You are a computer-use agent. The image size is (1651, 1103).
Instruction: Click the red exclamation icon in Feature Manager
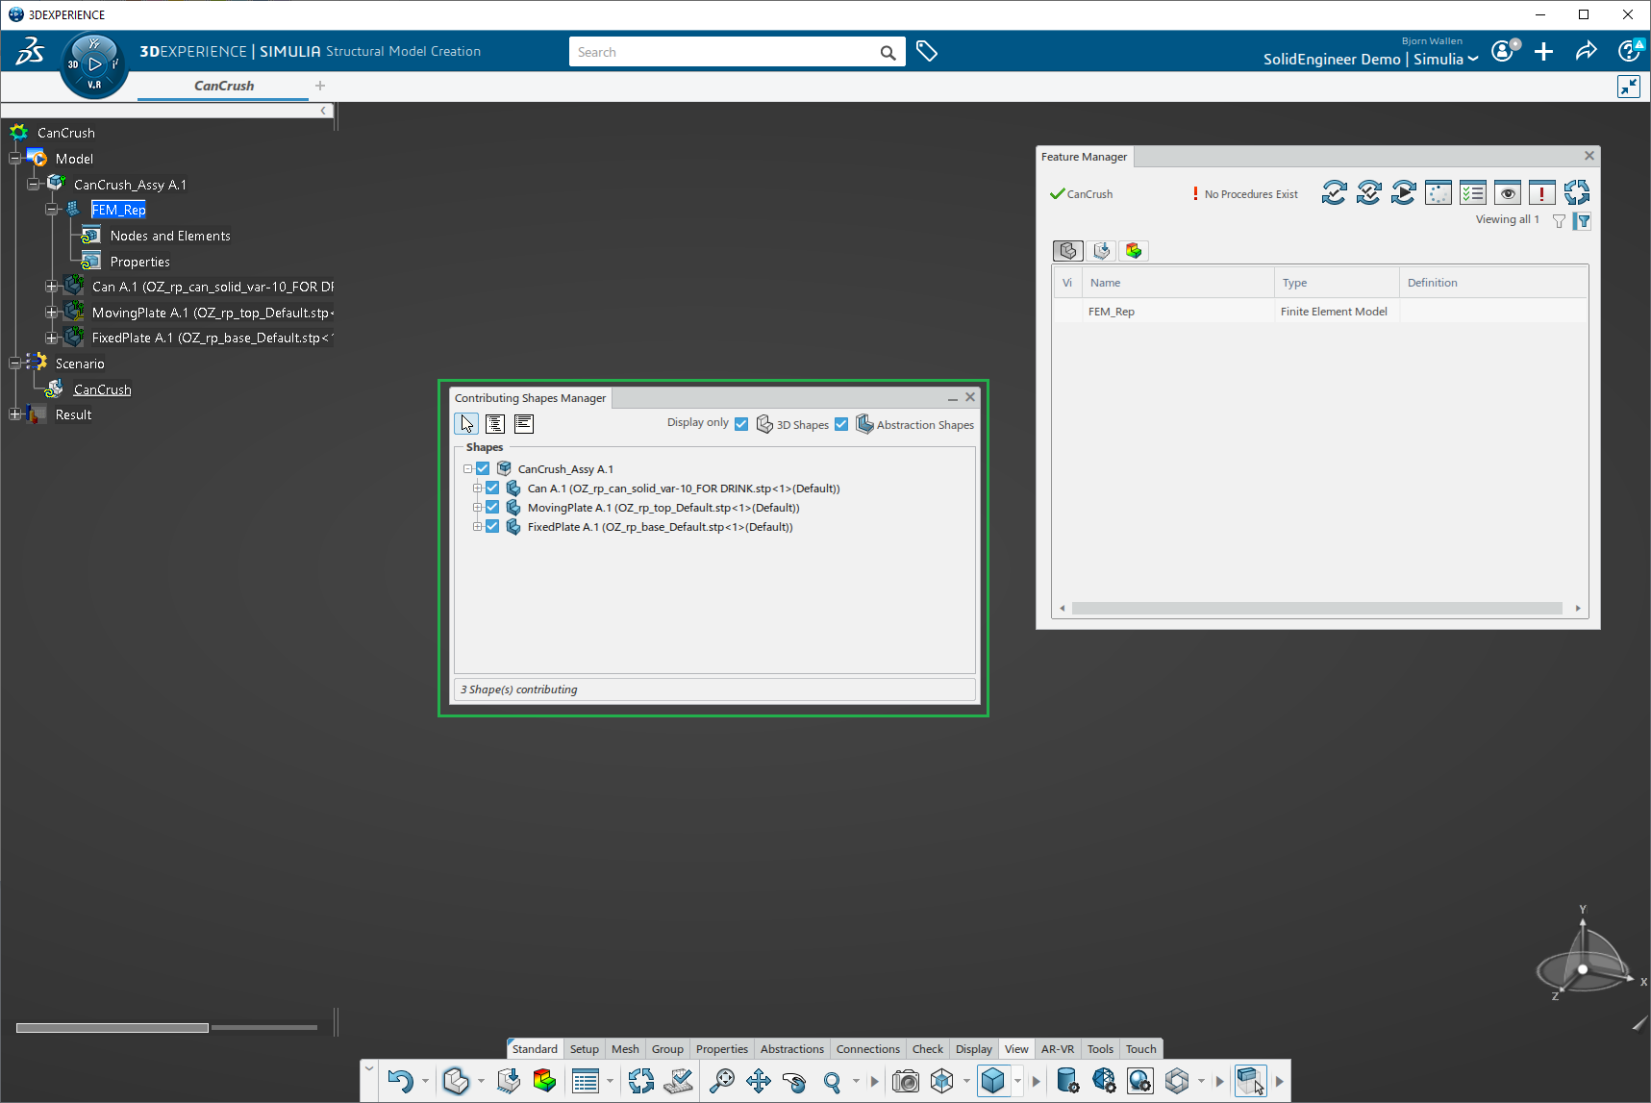(1541, 193)
